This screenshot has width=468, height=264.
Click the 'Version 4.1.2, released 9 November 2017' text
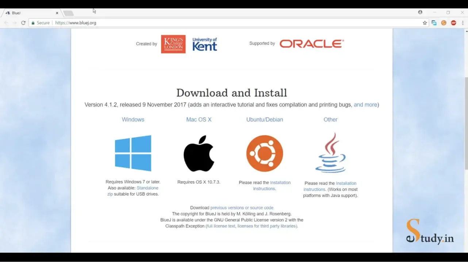pos(135,105)
